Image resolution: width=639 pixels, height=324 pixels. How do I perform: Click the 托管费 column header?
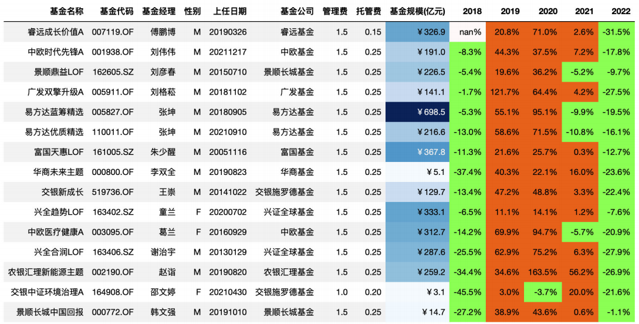(x=369, y=11)
